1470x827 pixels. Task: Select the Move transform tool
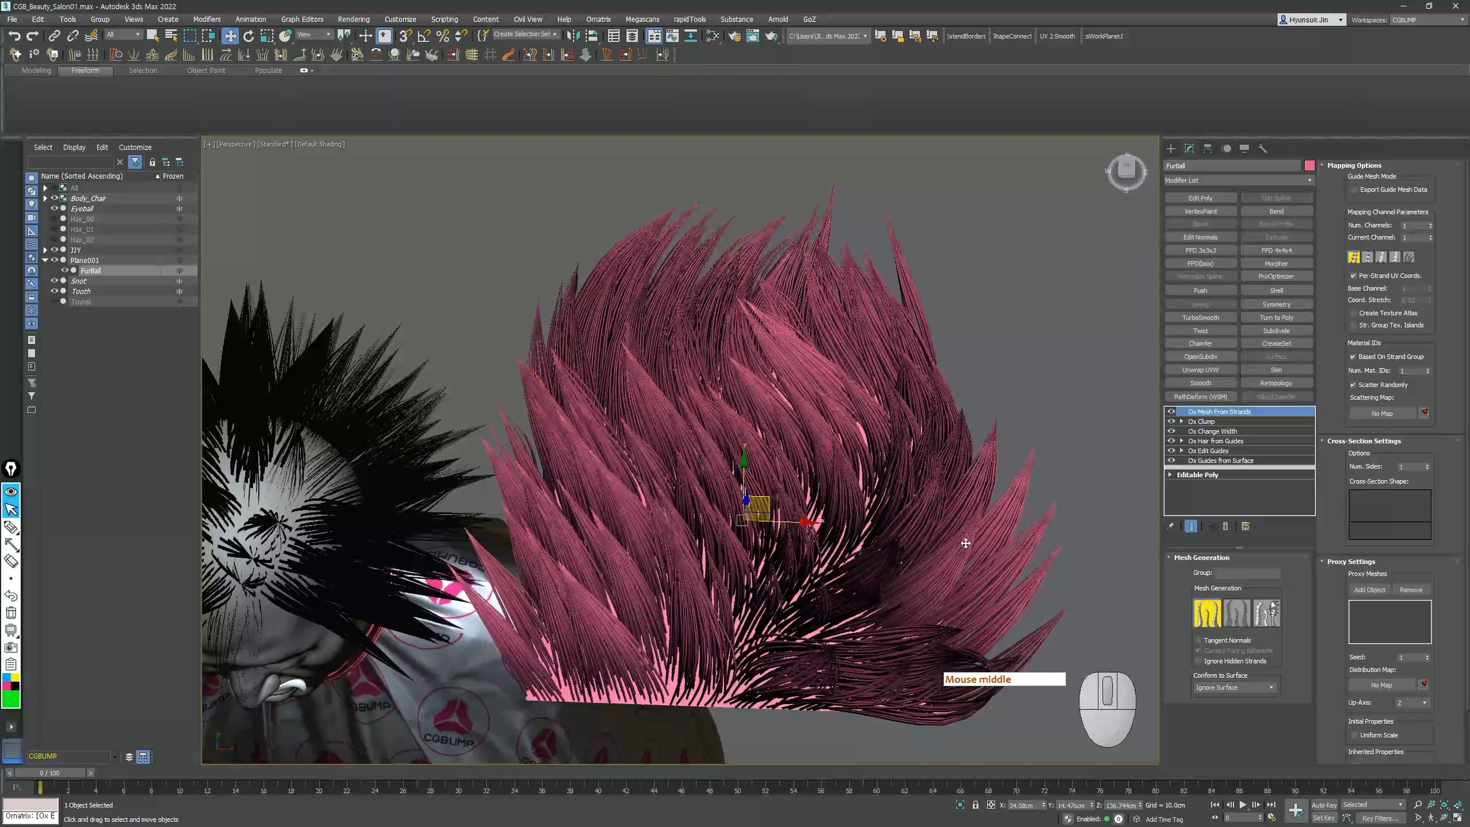(x=230, y=36)
